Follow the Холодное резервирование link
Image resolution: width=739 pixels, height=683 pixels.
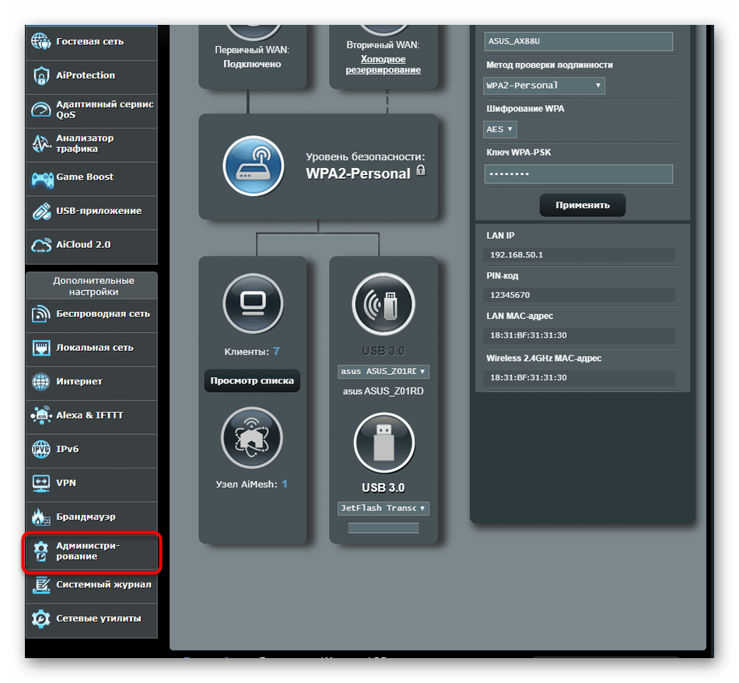pos(383,65)
